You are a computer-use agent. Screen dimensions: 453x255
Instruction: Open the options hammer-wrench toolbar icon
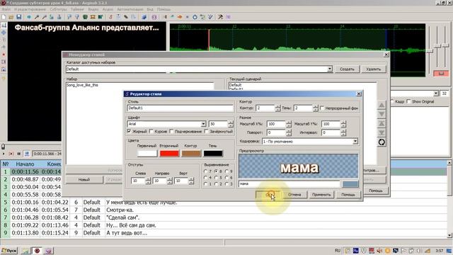click(220, 17)
